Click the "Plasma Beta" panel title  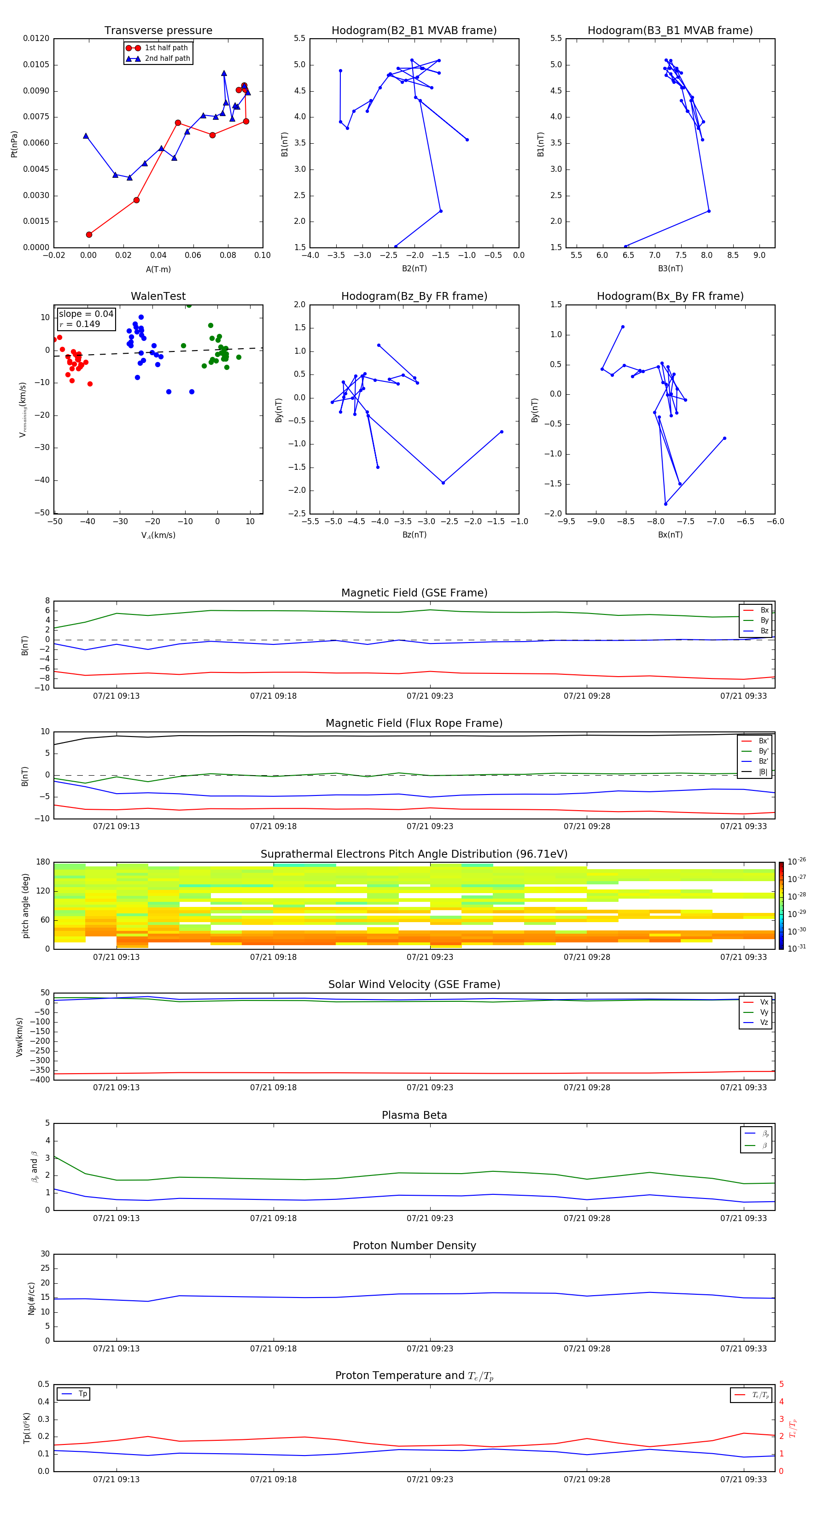tap(414, 1115)
